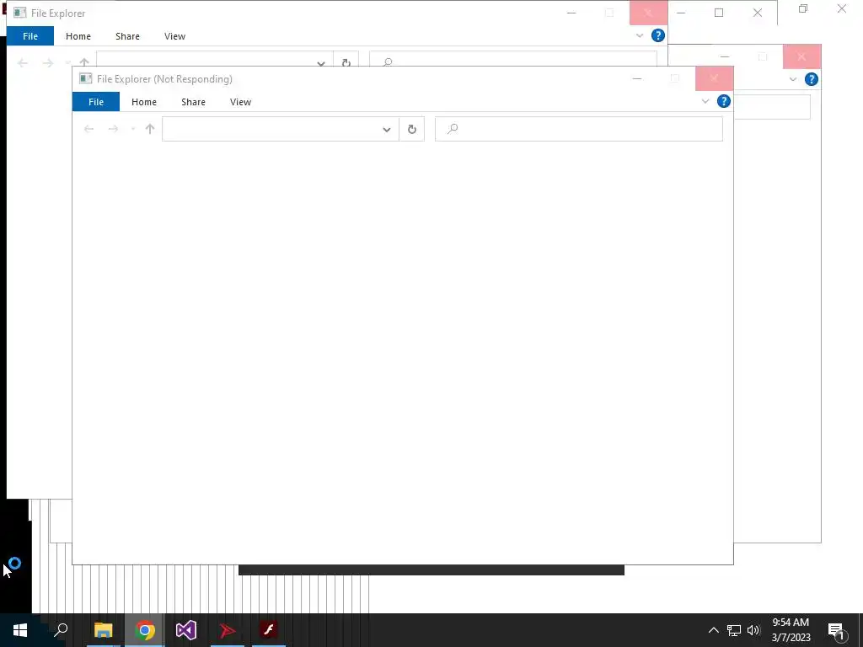
Task: Click up arrow in Not Responding window
Action: 150,129
